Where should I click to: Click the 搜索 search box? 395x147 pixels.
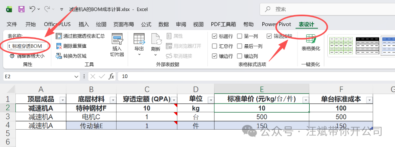pyautogui.click(x=327, y=9)
